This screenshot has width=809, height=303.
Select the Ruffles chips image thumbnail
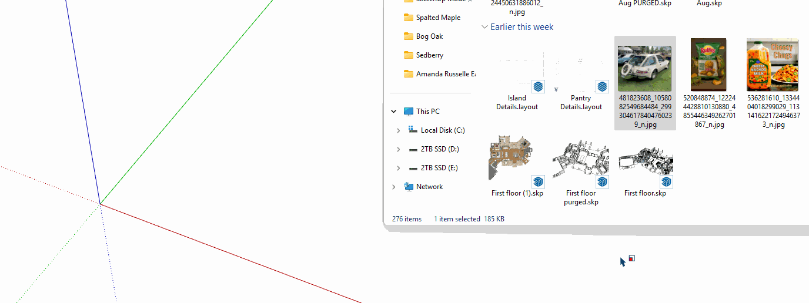pos(708,65)
